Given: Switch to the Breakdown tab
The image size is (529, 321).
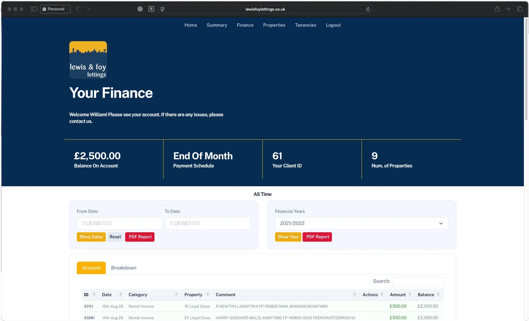Looking at the screenshot, I should pyautogui.click(x=123, y=268).
